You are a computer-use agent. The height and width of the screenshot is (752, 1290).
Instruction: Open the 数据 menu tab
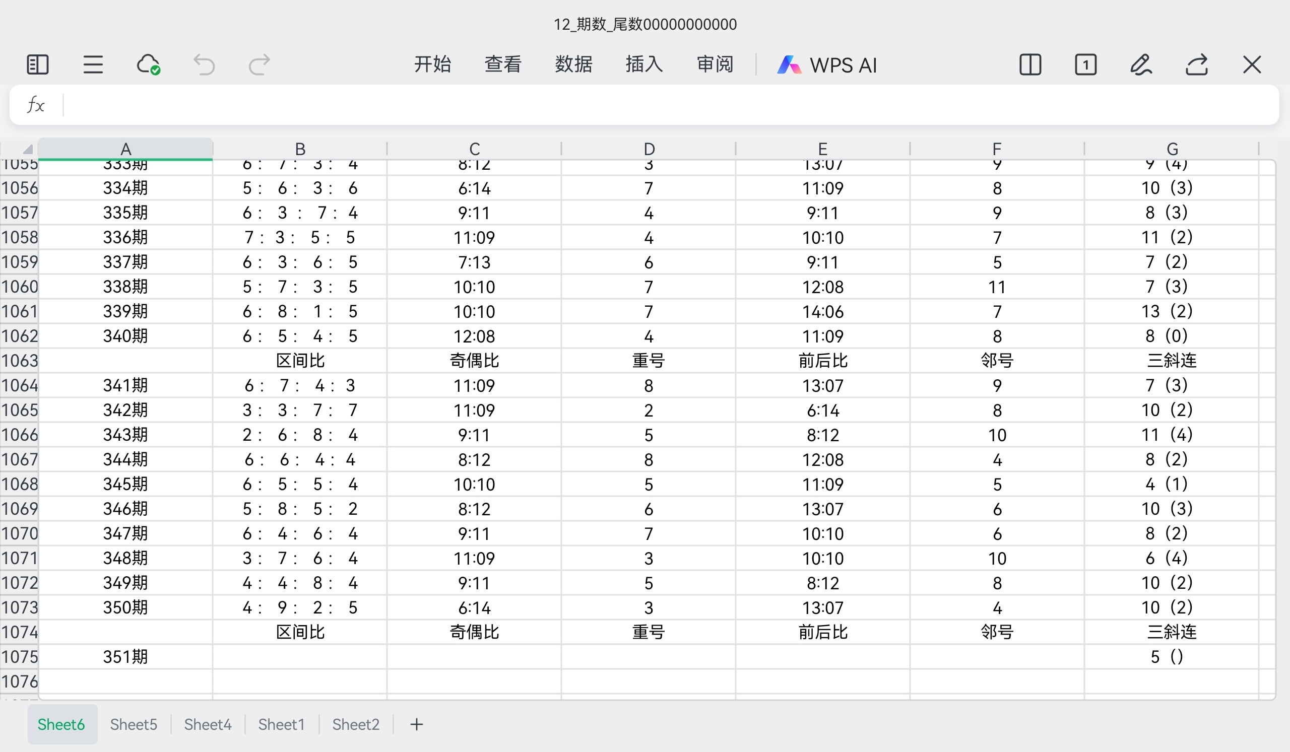pos(573,64)
